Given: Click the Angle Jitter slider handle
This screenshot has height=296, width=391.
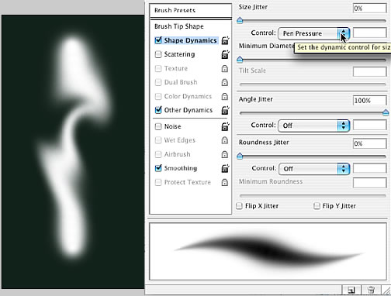Looking at the screenshot, I should pos(386,112).
